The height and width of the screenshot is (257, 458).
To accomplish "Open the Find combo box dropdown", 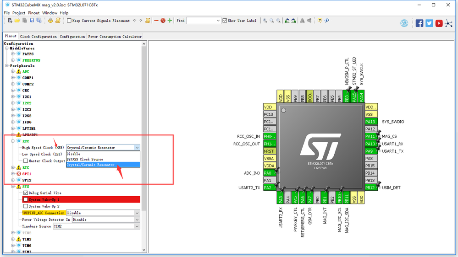I will tap(218, 21).
